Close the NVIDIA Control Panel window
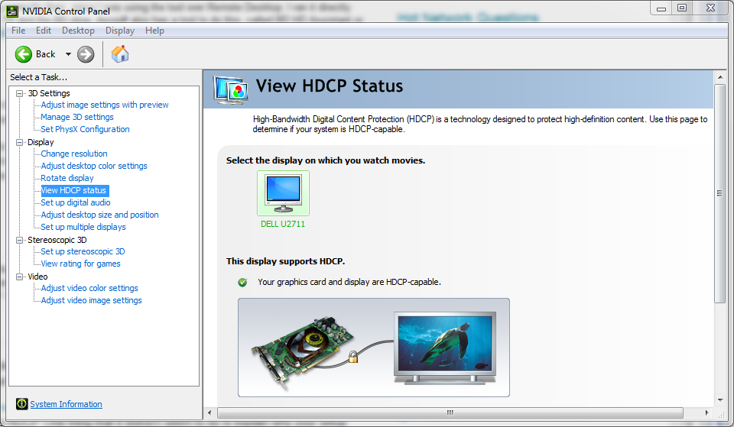 tap(710, 8)
